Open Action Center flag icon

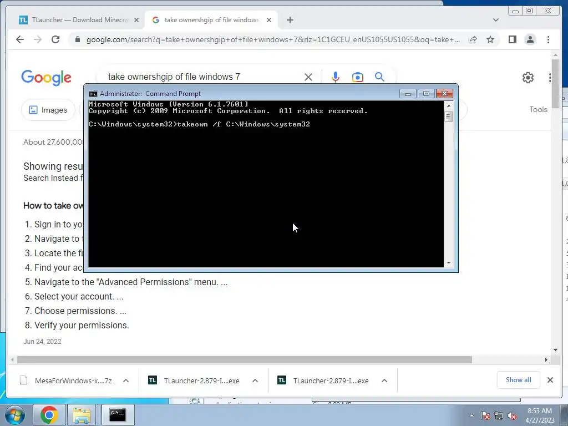coord(485,415)
